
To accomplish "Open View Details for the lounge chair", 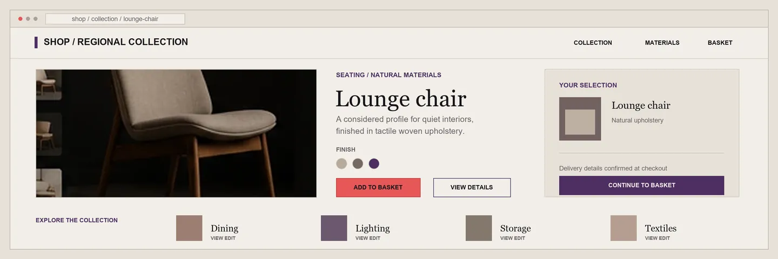I will click(472, 187).
